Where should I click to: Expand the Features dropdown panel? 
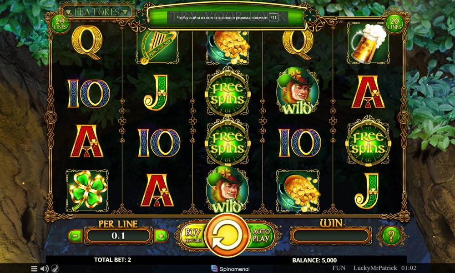(96, 12)
